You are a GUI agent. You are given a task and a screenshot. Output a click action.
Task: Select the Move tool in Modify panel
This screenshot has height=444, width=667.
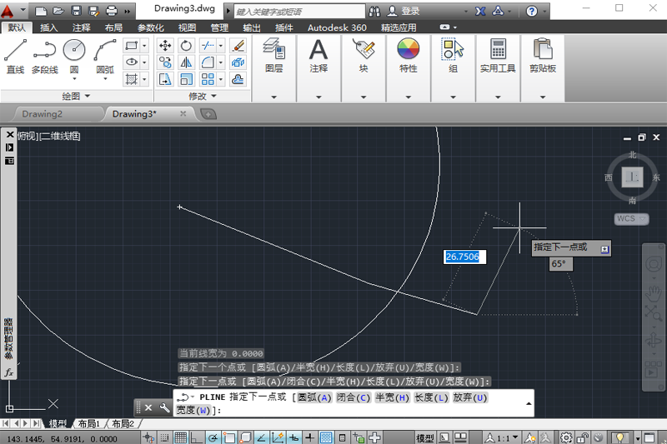point(165,45)
